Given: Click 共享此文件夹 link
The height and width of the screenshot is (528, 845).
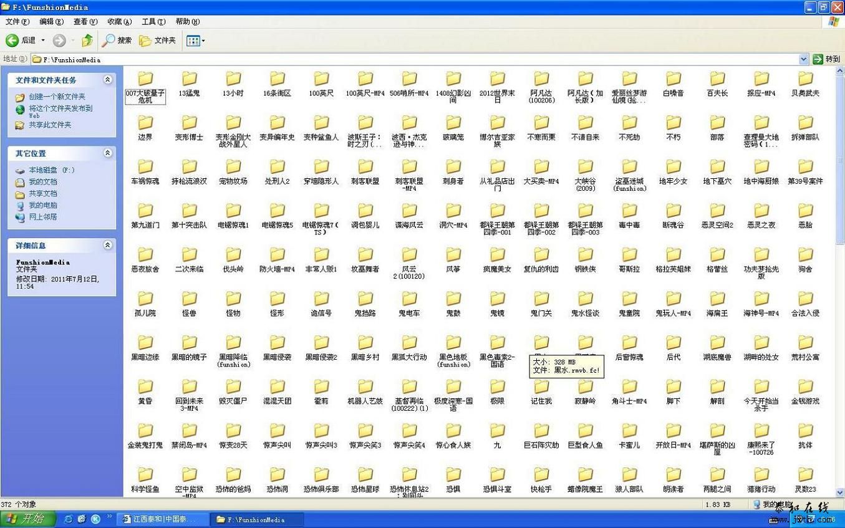Looking at the screenshot, I should (x=50, y=125).
